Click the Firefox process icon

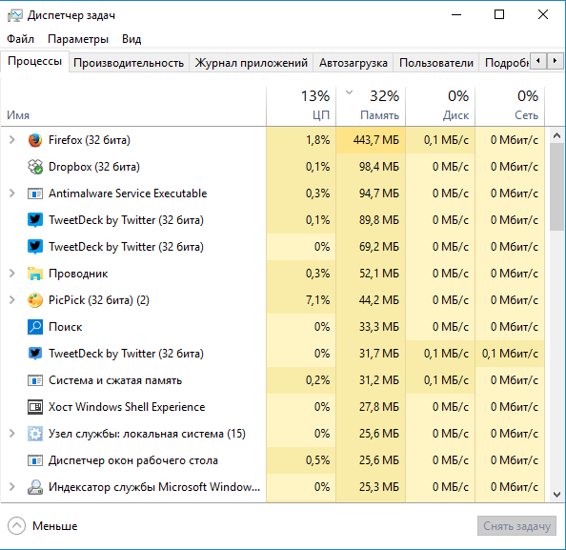click(35, 140)
